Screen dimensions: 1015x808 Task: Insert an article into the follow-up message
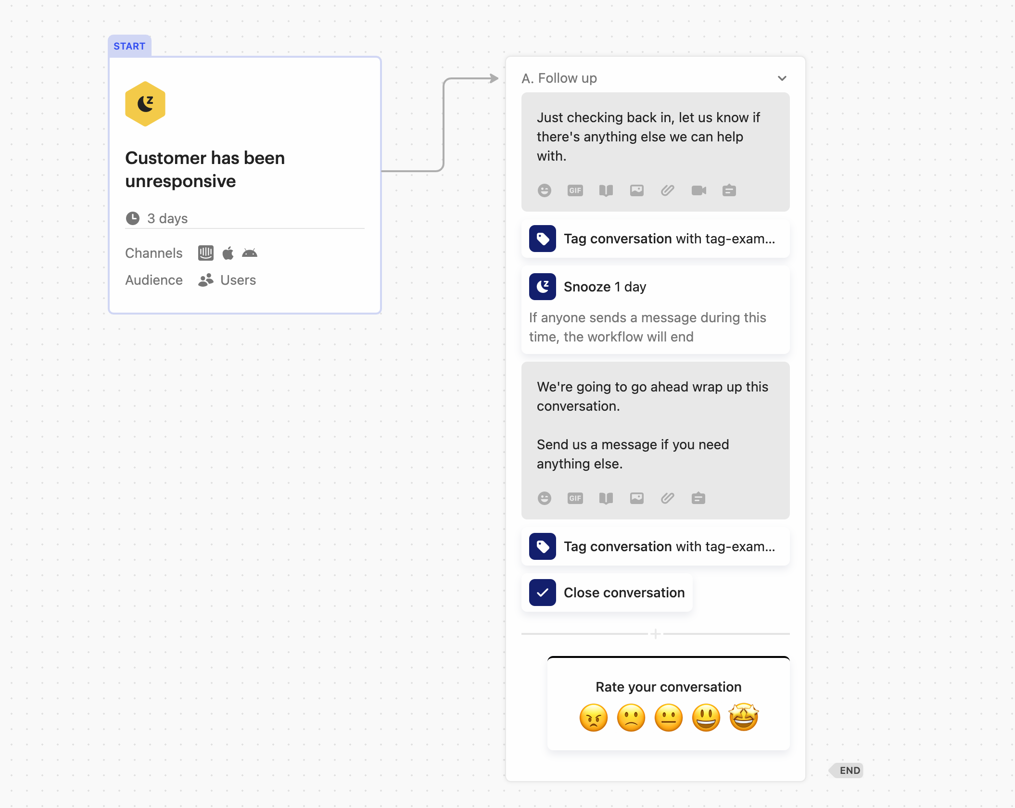[x=606, y=190]
